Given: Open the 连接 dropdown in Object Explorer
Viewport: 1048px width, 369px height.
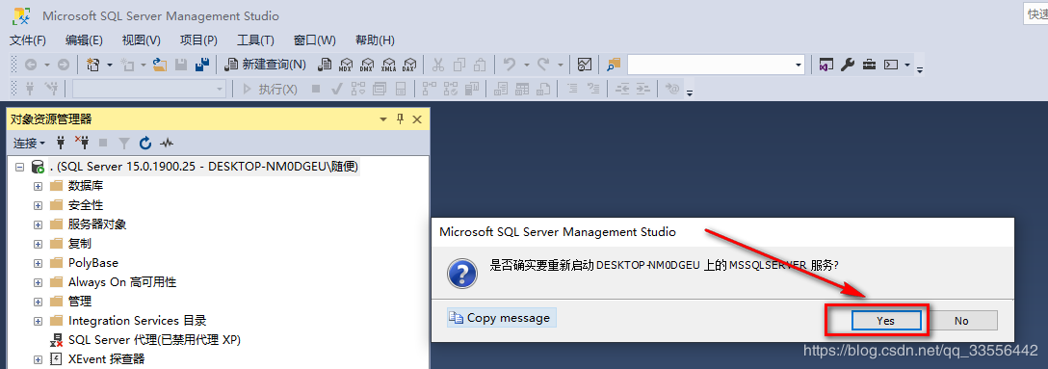Looking at the screenshot, I should coord(30,143).
